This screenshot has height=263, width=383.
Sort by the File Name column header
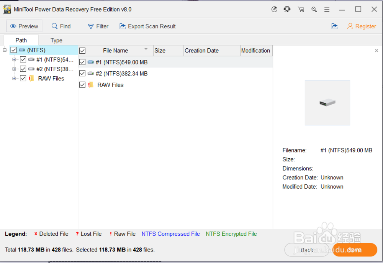[x=116, y=51]
